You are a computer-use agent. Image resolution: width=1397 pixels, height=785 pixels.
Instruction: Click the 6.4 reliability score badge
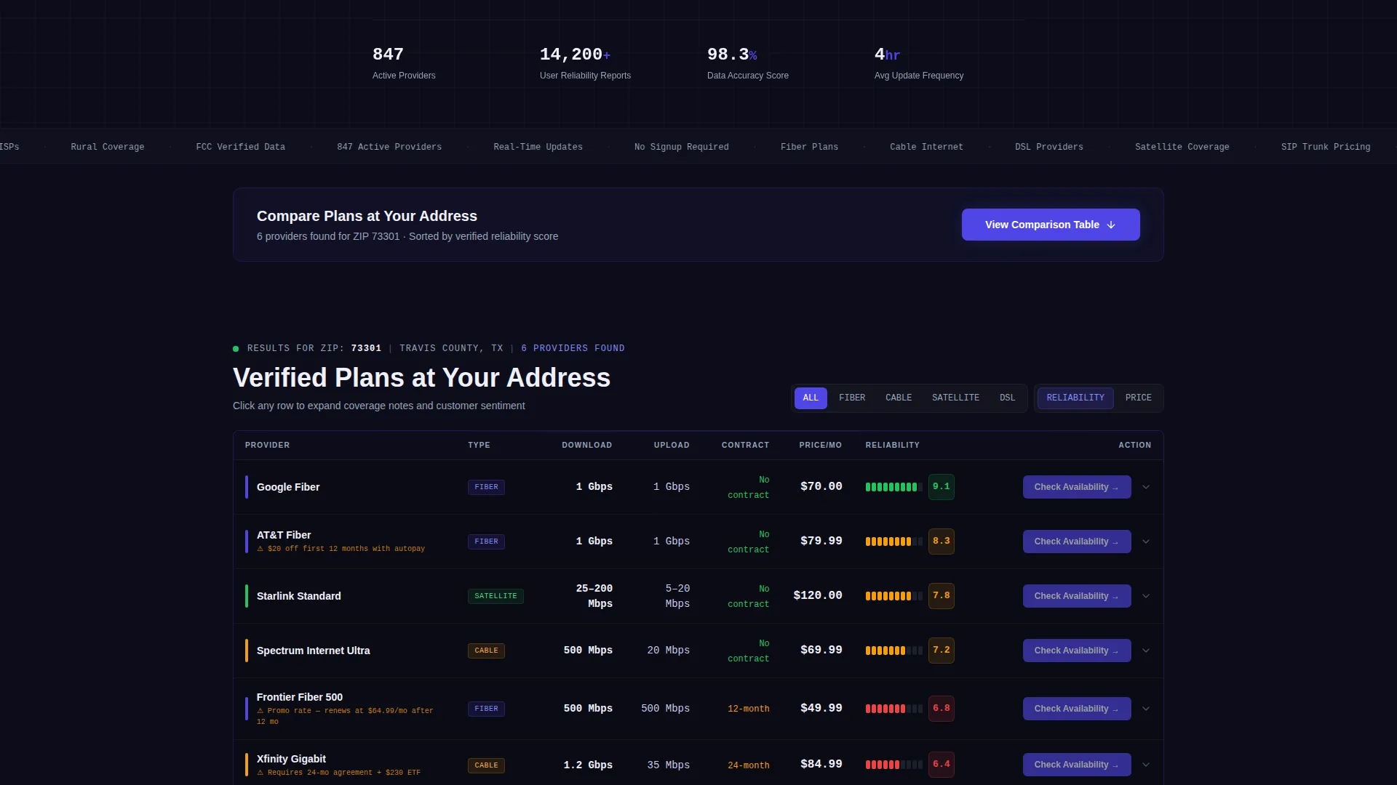[942, 765]
